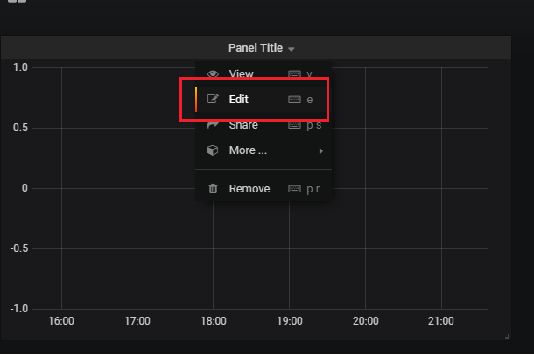Click the keyboard icon in the View row
The image size is (534, 356).
294,74
